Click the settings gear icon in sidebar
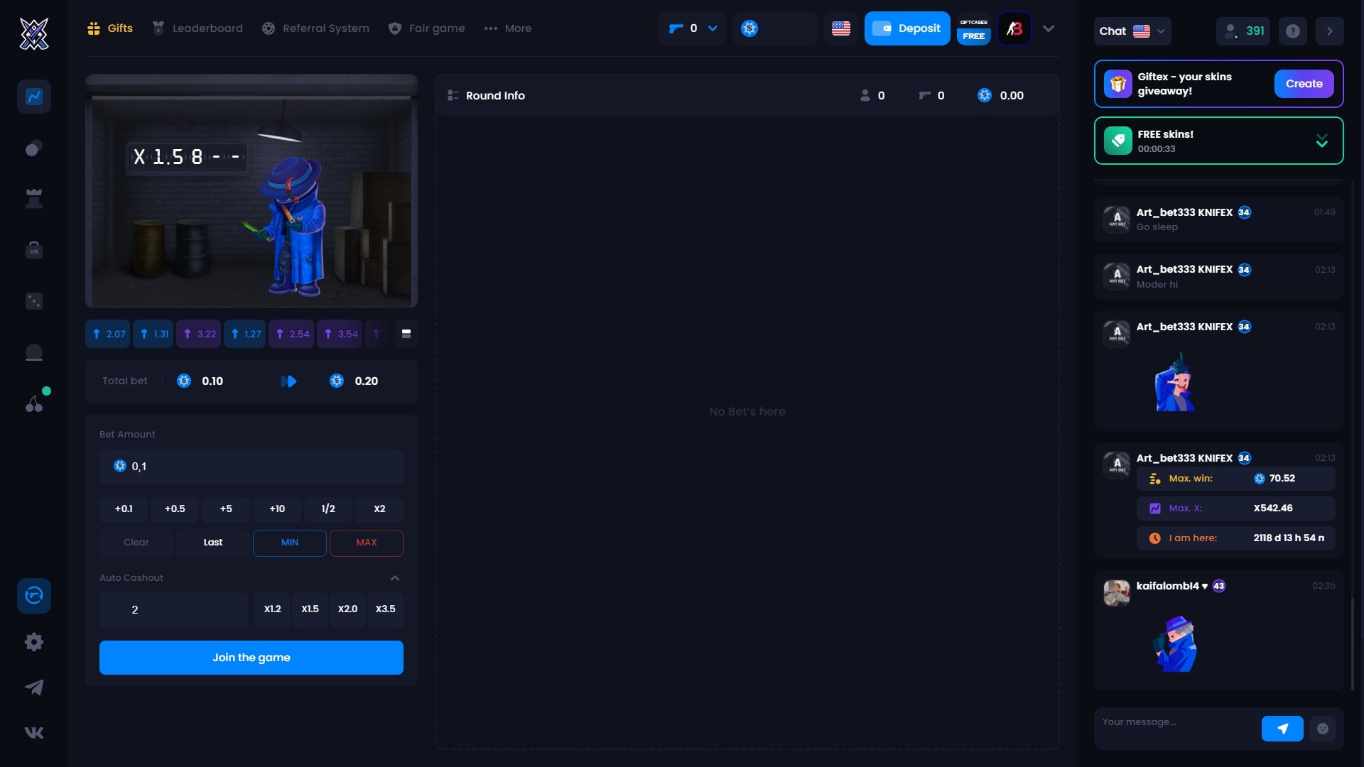This screenshot has height=767, width=1364. 33,643
